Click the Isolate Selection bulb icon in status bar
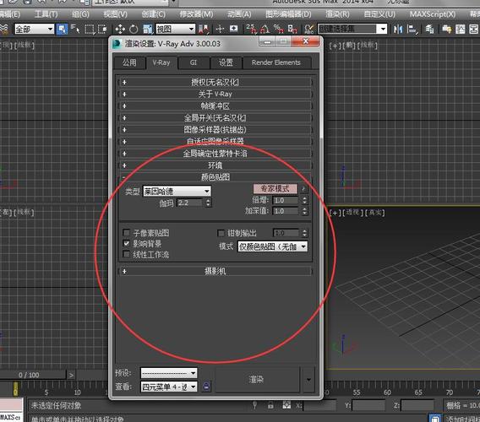 (254, 405)
